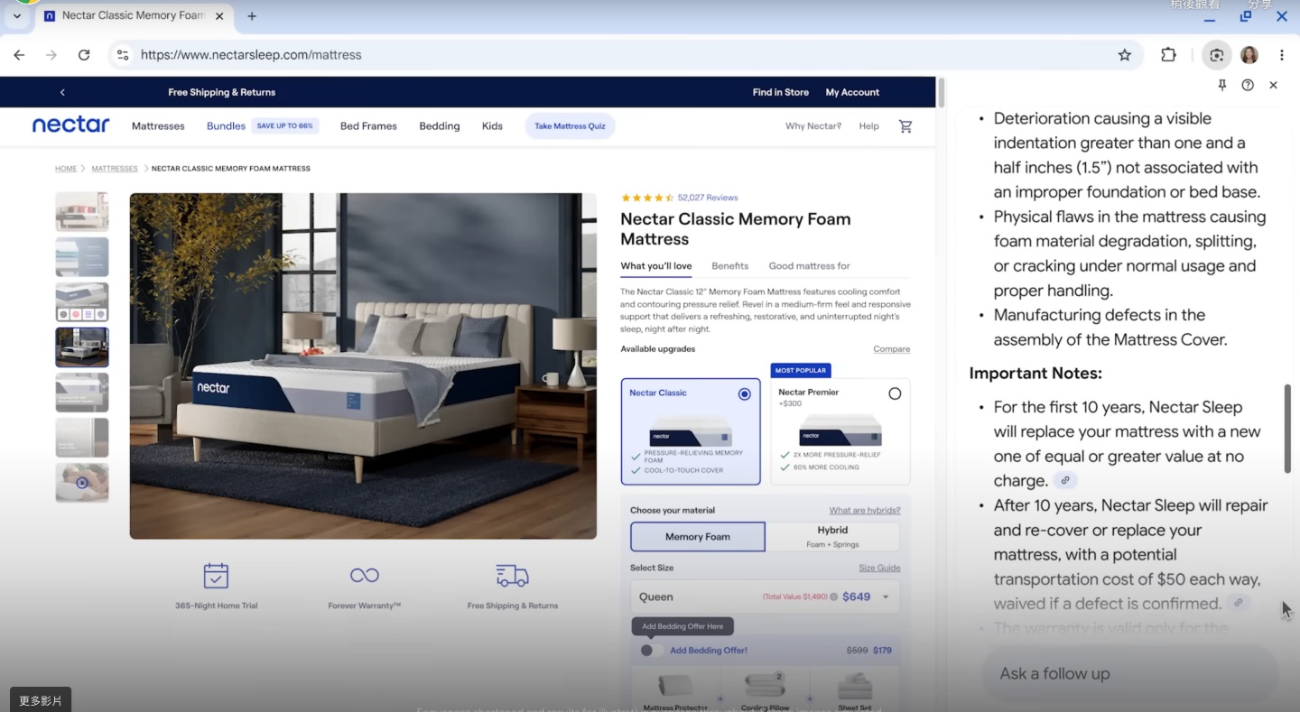Click the star rating icons
This screenshot has width=1300, height=712.
point(647,198)
